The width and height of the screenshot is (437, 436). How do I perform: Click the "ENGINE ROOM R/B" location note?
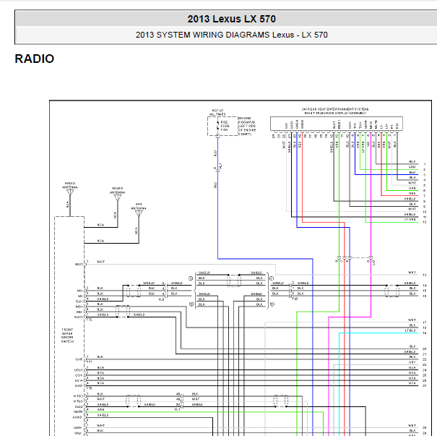pyautogui.click(x=247, y=126)
